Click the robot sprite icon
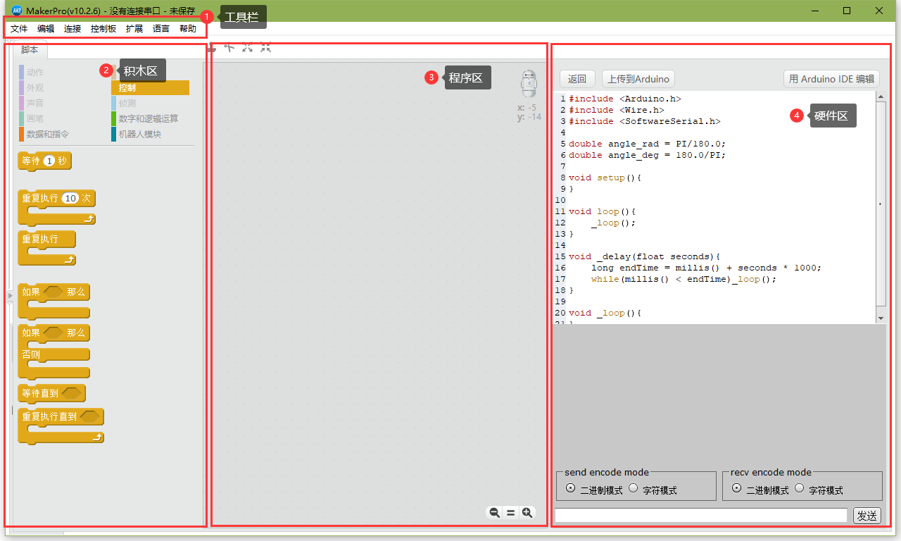 [528, 82]
